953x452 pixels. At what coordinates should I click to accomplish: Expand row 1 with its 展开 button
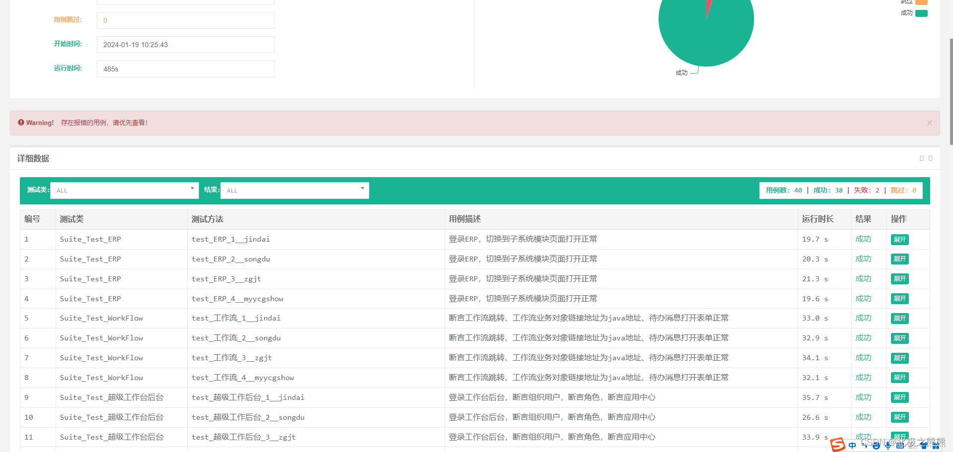pos(899,239)
